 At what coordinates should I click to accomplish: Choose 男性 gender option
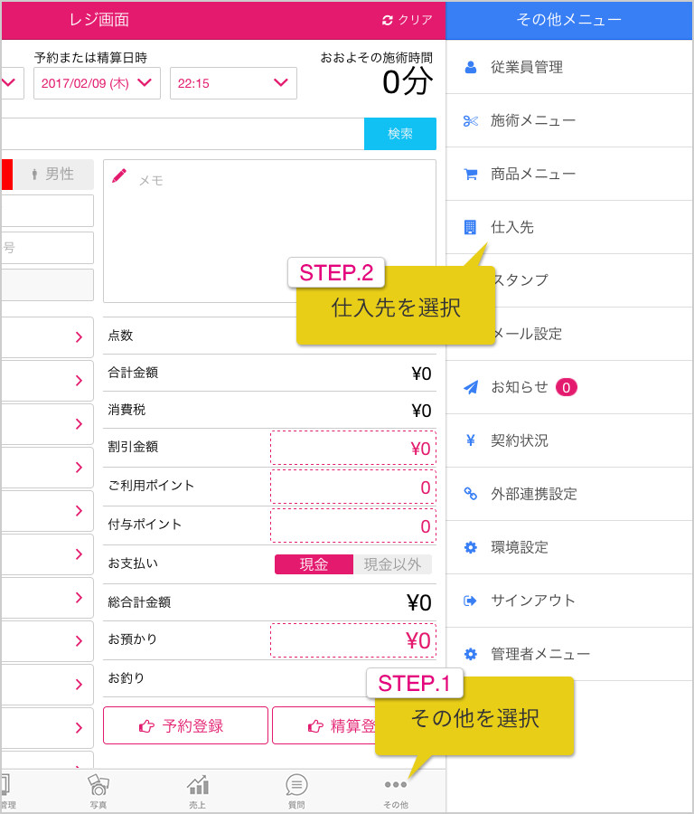(53, 174)
